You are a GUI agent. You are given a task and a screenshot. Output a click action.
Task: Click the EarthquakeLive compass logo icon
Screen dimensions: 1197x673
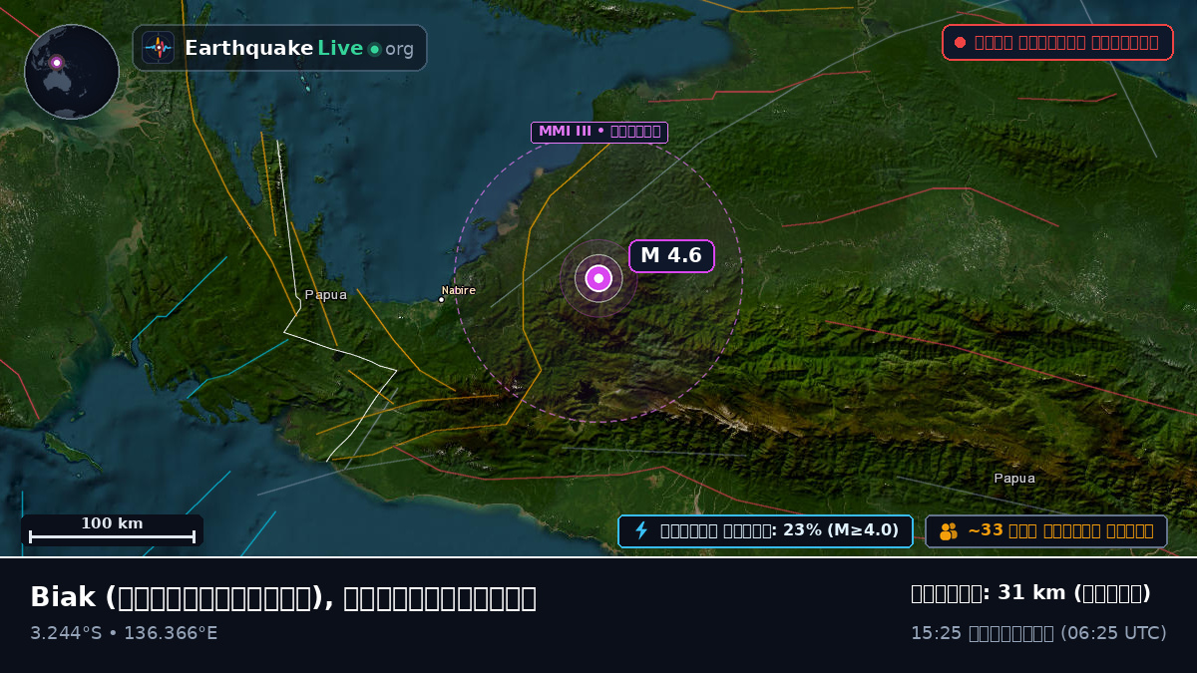[x=158, y=48]
